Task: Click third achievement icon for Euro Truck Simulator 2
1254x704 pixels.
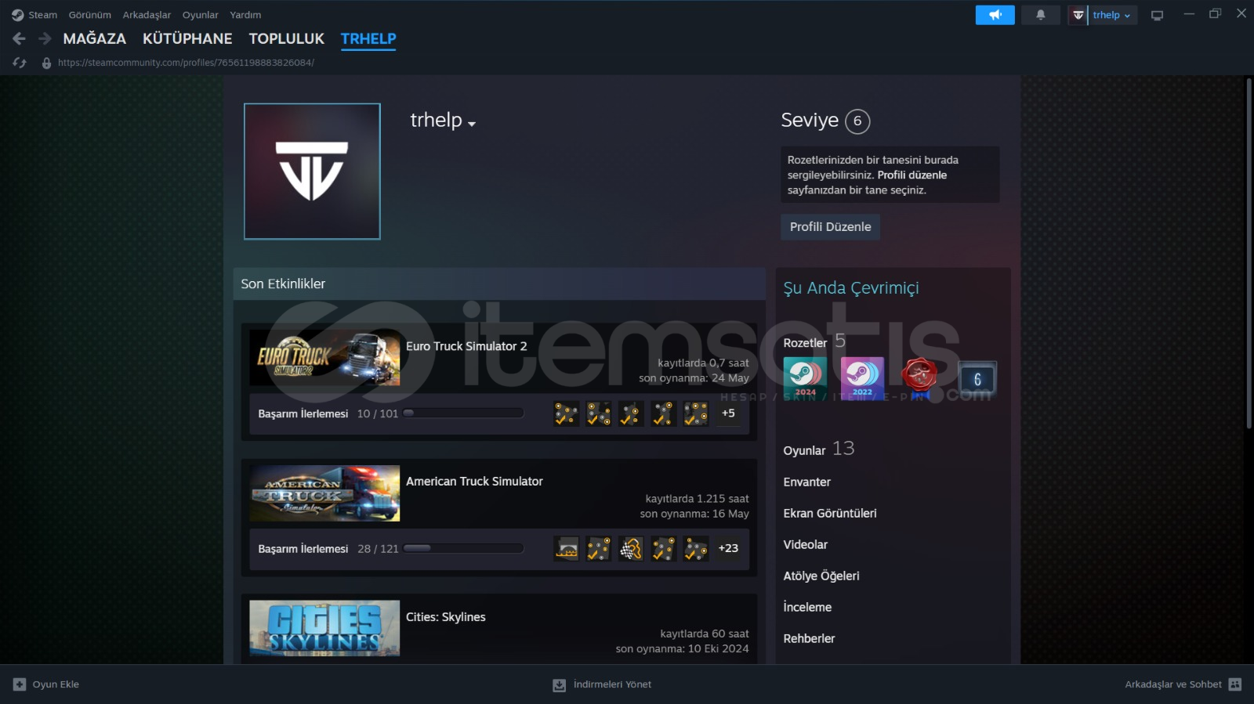Action: 631,413
